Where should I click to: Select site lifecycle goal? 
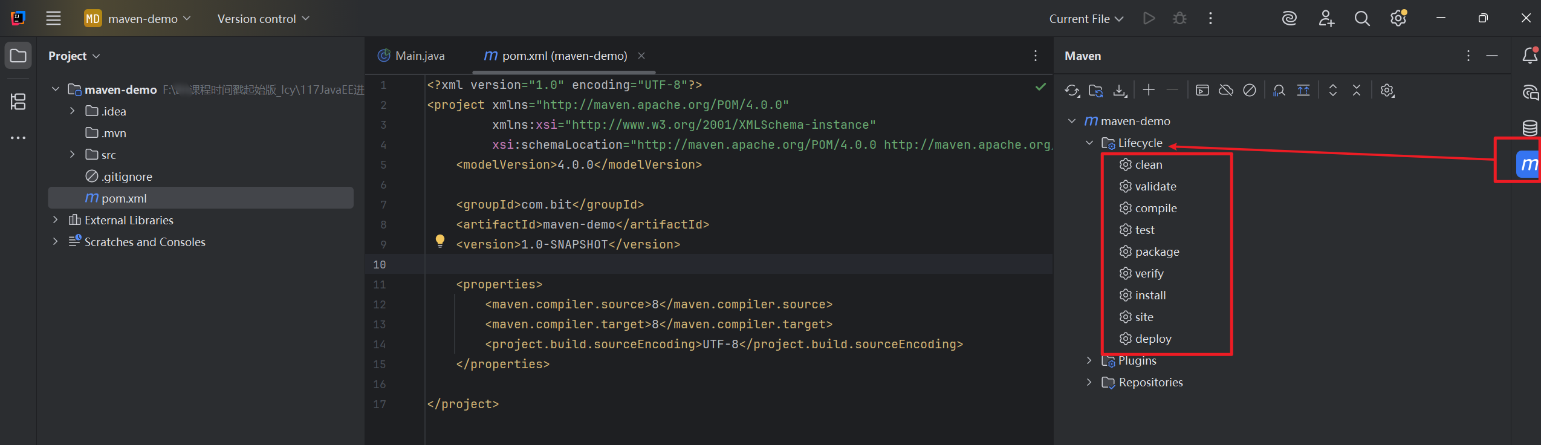pyautogui.click(x=1136, y=317)
